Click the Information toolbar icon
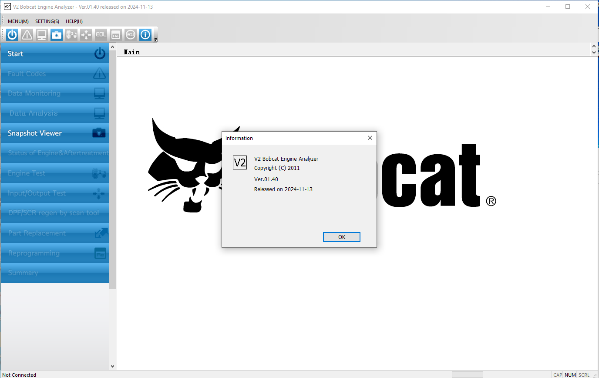 click(x=145, y=35)
